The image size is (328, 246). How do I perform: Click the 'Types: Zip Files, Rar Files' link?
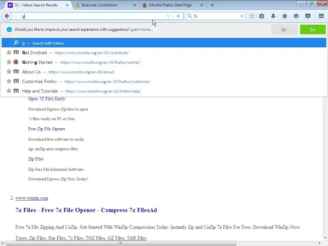pos(81,238)
